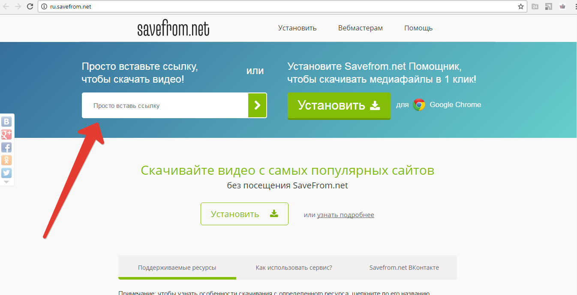The image size is (577, 295).
Task: Switch to the Savefrom.net ВКонтакте tab
Action: pyautogui.click(x=404, y=268)
